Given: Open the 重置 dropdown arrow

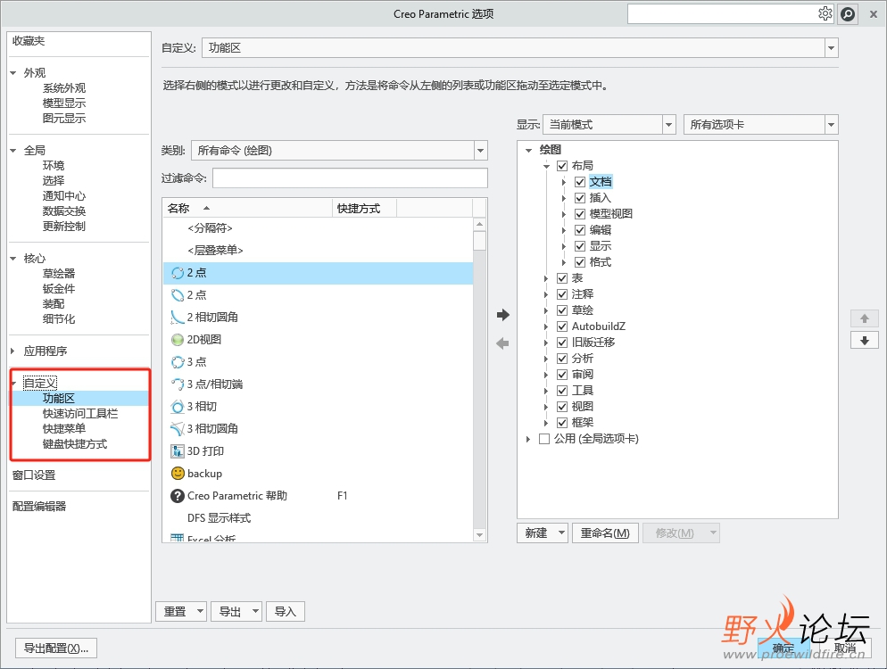Looking at the screenshot, I should pyautogui.click(x=200, y=611).
